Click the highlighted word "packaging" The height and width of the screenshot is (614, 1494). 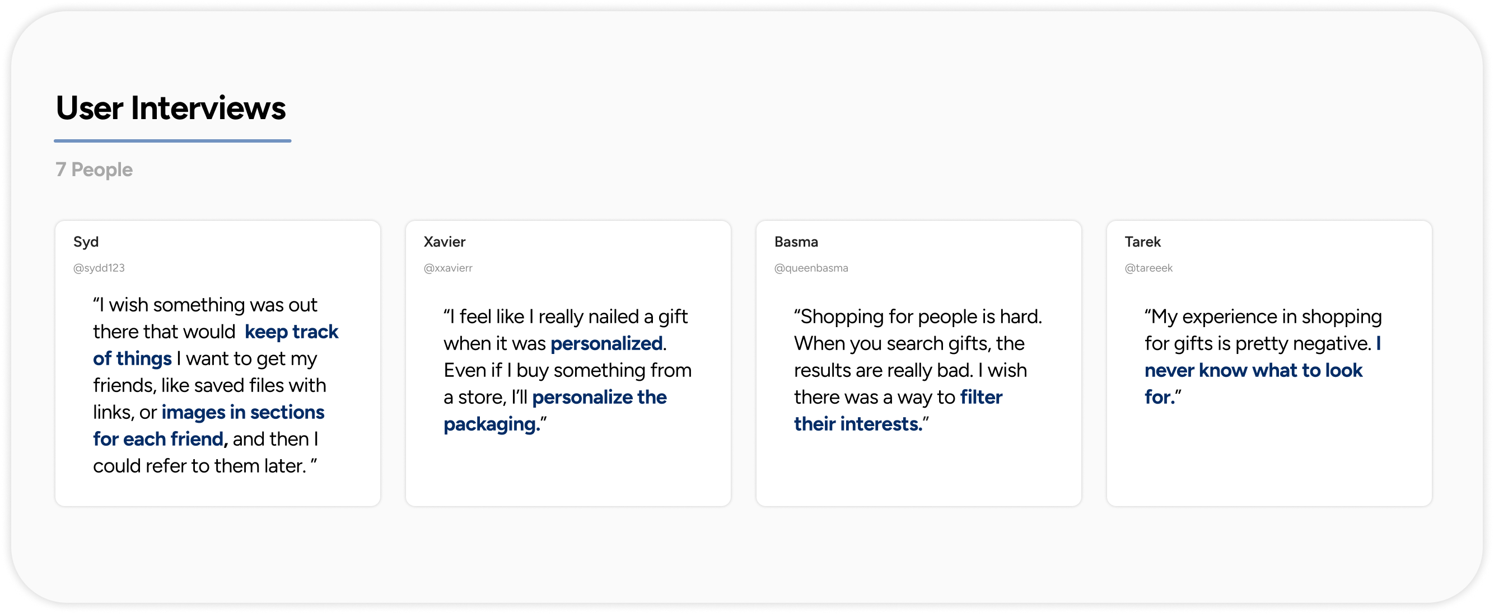[491, 424]
